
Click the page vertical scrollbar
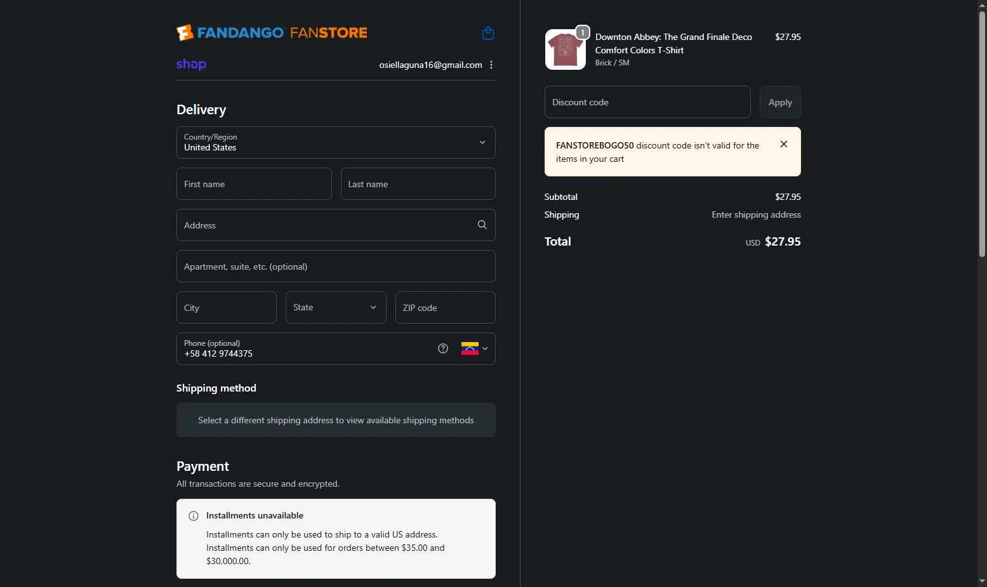click(x=982, y=133)
